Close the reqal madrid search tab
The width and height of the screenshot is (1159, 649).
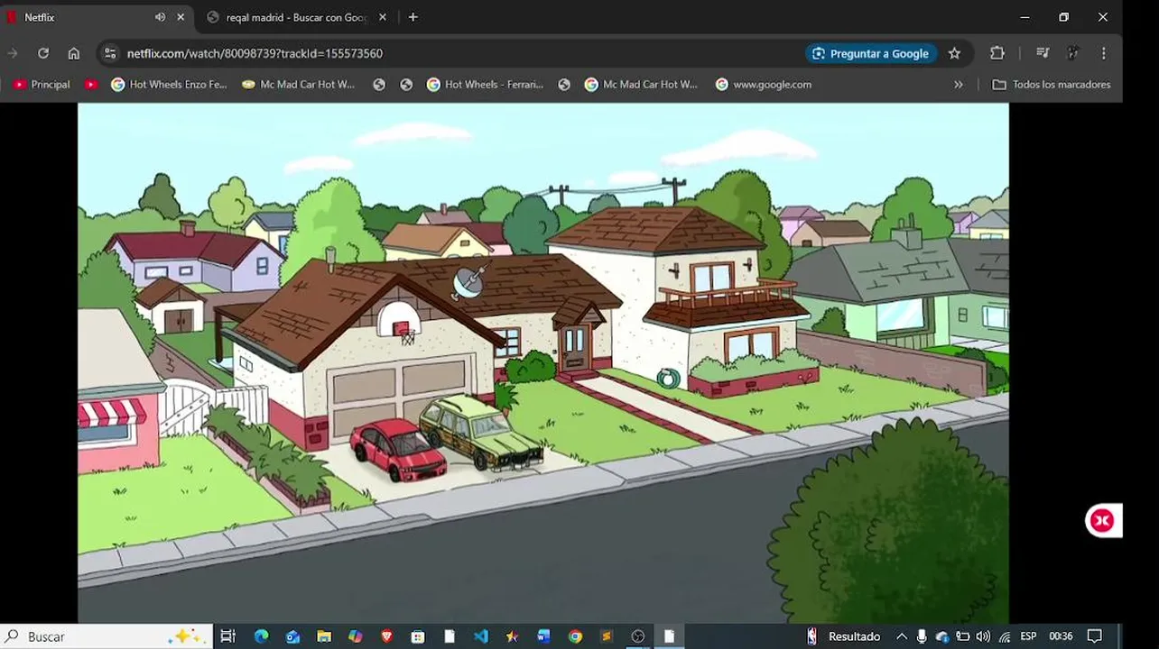383,17
